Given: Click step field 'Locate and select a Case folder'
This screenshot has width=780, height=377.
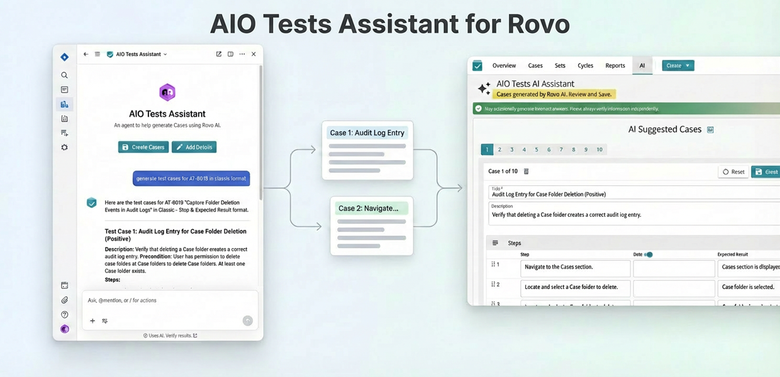Looking at the screenshot, I should tap(576, 288).
